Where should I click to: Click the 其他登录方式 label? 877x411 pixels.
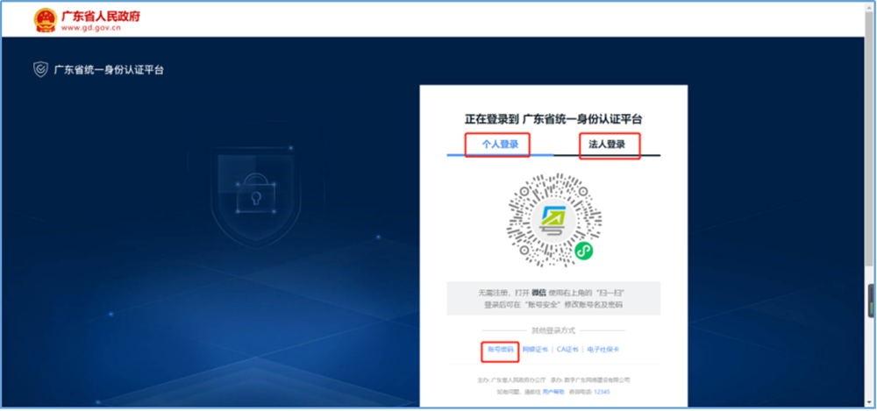coord(553,330)
